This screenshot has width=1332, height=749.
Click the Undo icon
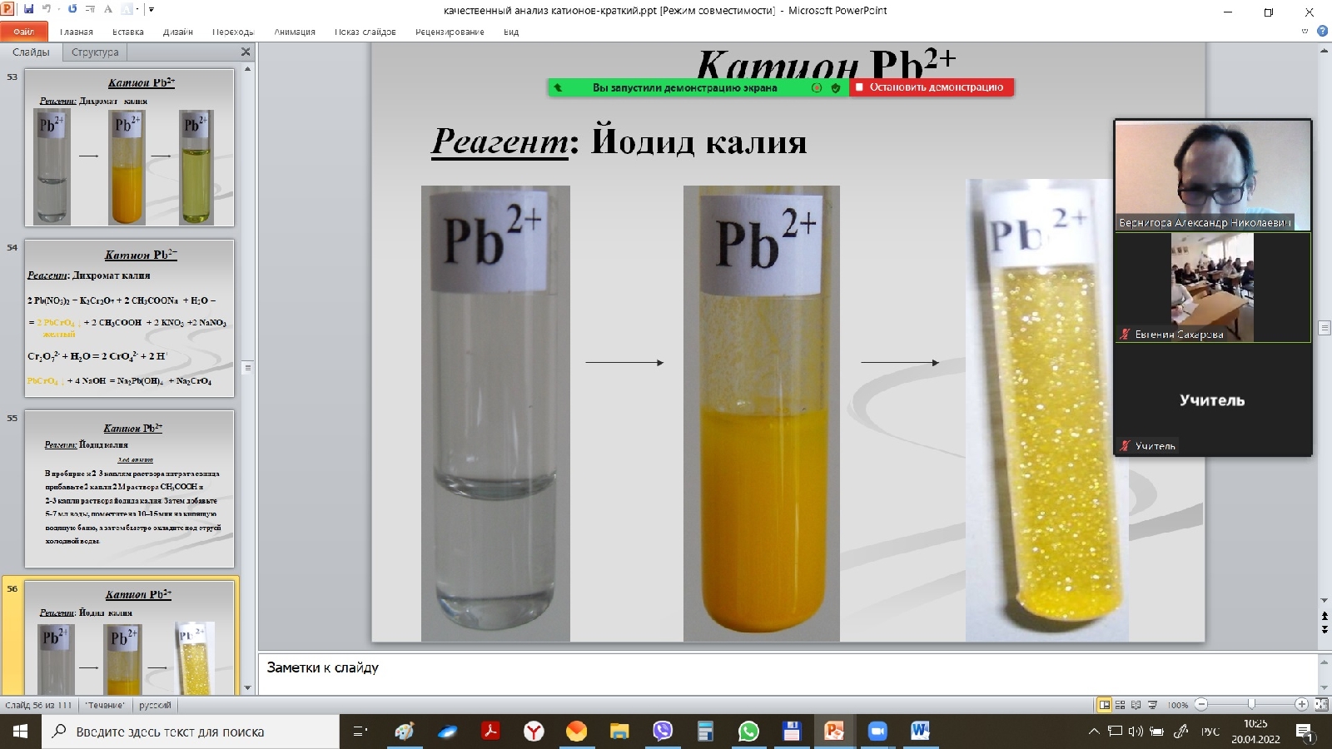click(x=46, y=8)
